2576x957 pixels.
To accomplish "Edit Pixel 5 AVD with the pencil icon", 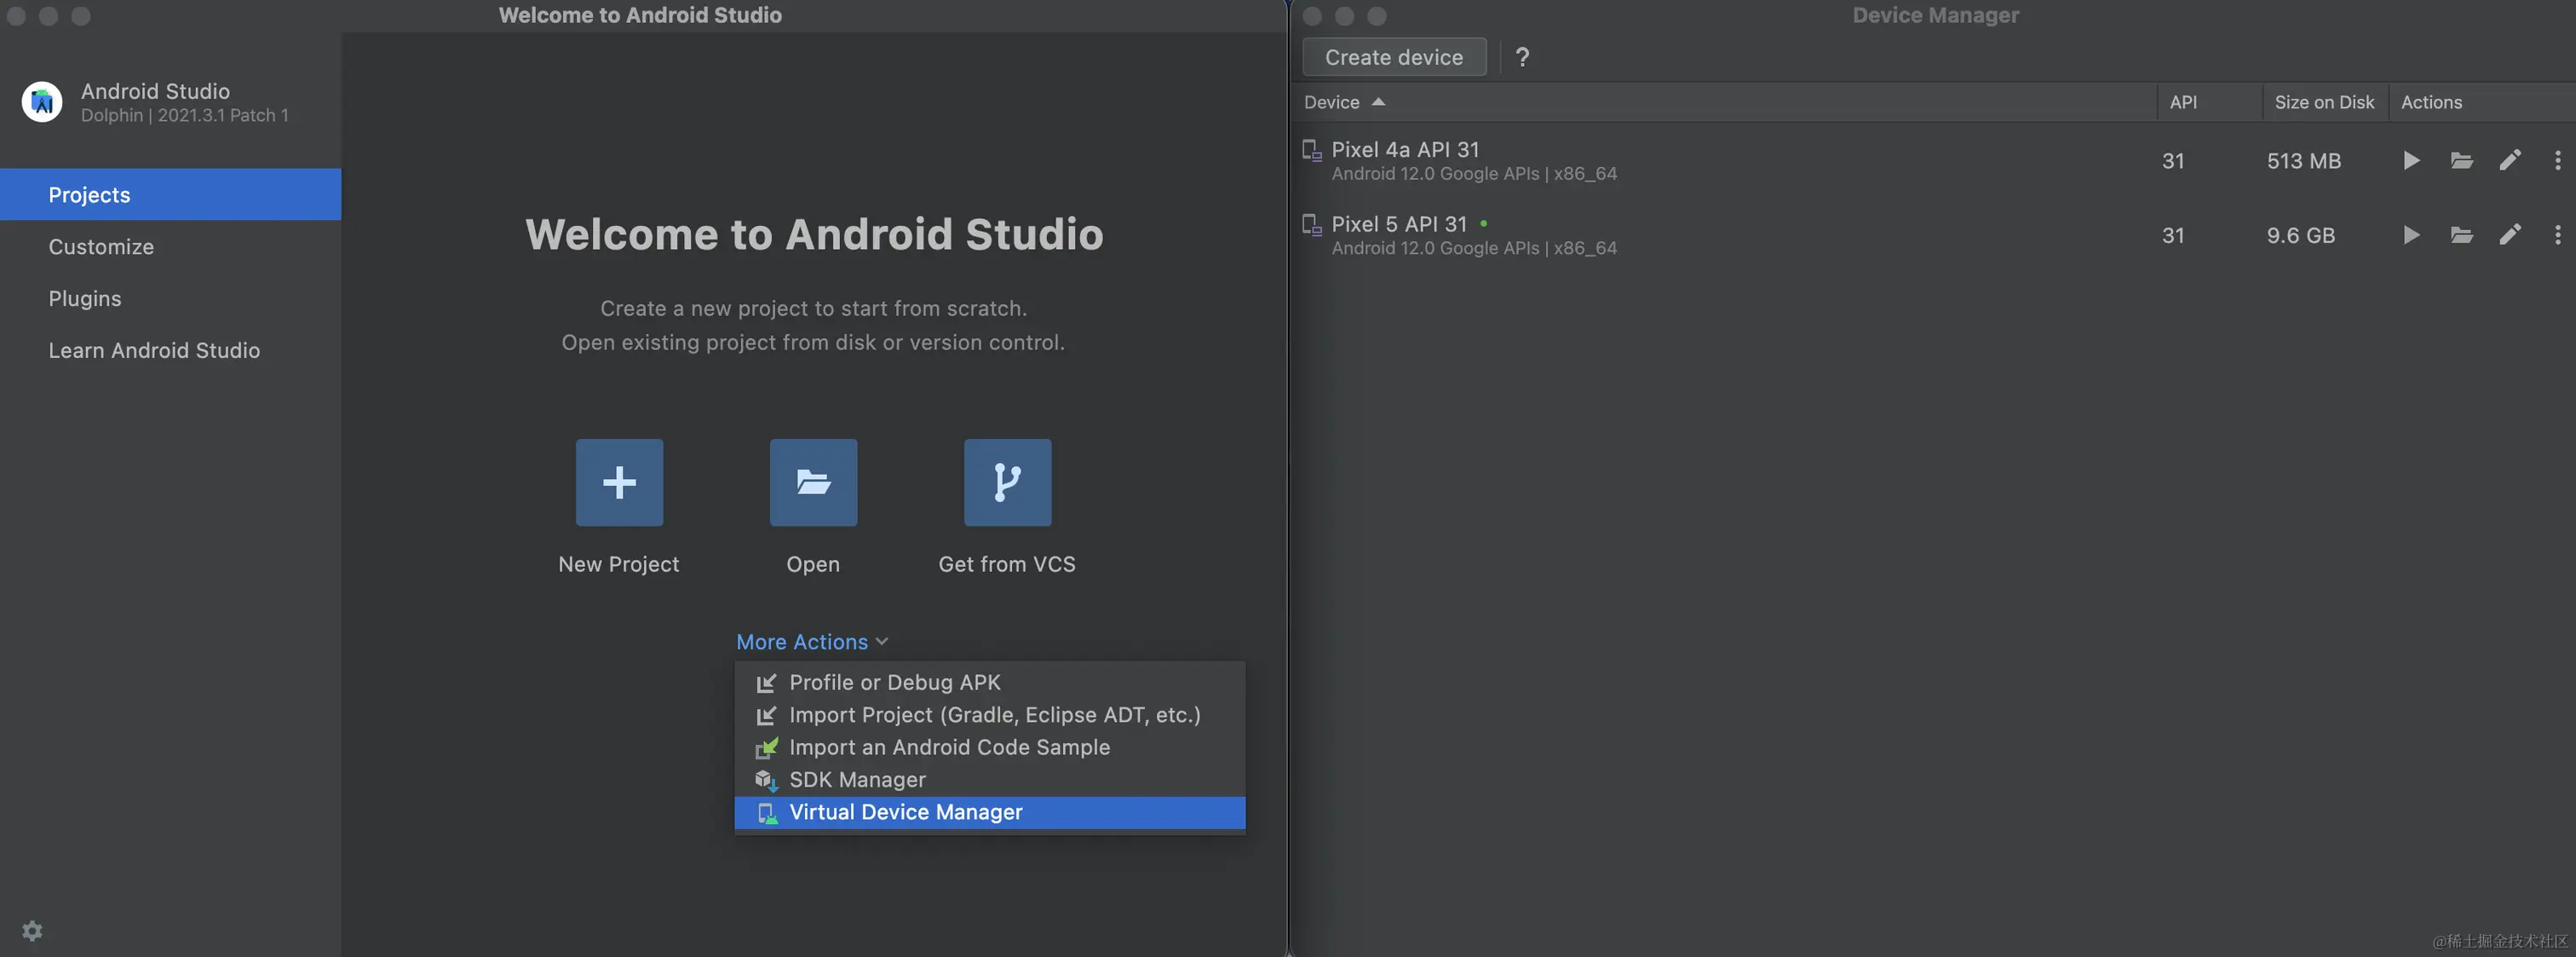I will point(2509,235).
